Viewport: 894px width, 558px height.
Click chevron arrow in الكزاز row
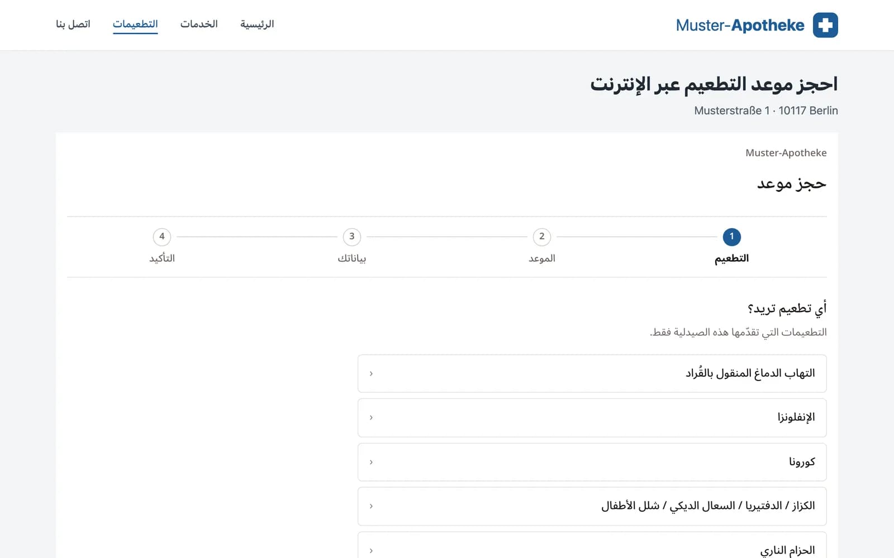click(371, 506)
